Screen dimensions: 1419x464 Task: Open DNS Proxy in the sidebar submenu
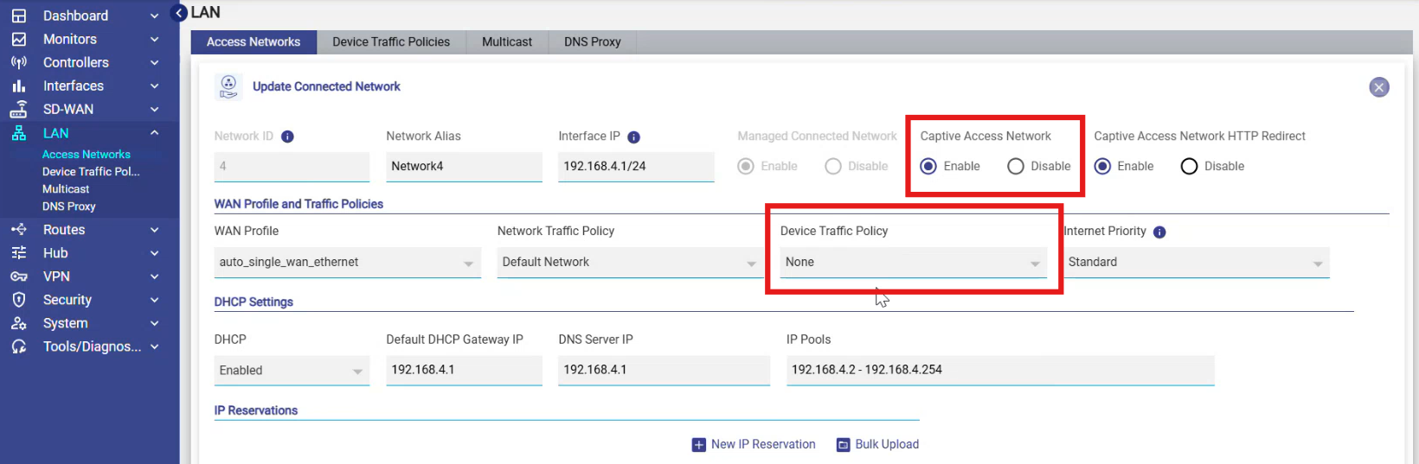[x=69, y=207]
